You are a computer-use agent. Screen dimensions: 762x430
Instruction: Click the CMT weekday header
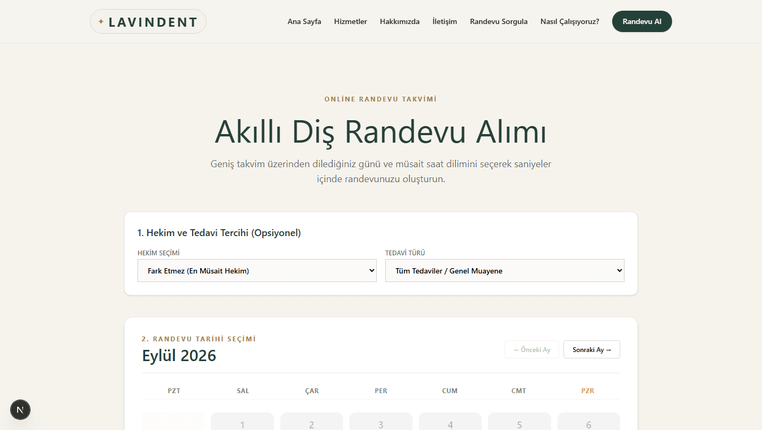[519, 390]
